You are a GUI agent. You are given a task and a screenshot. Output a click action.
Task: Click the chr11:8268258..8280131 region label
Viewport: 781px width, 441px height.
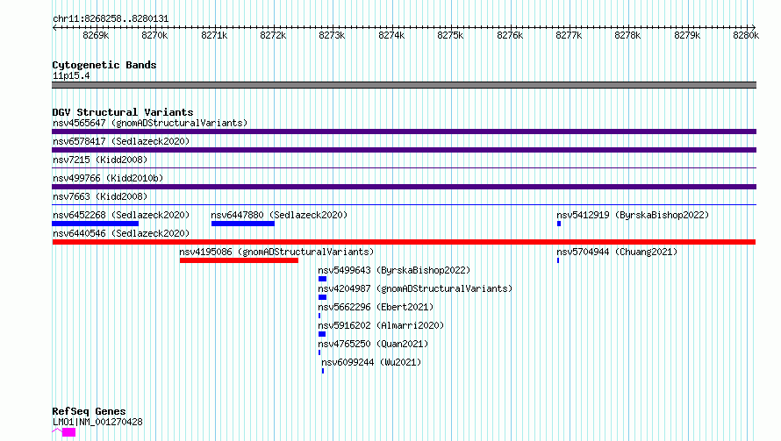[x=111, y=19]
